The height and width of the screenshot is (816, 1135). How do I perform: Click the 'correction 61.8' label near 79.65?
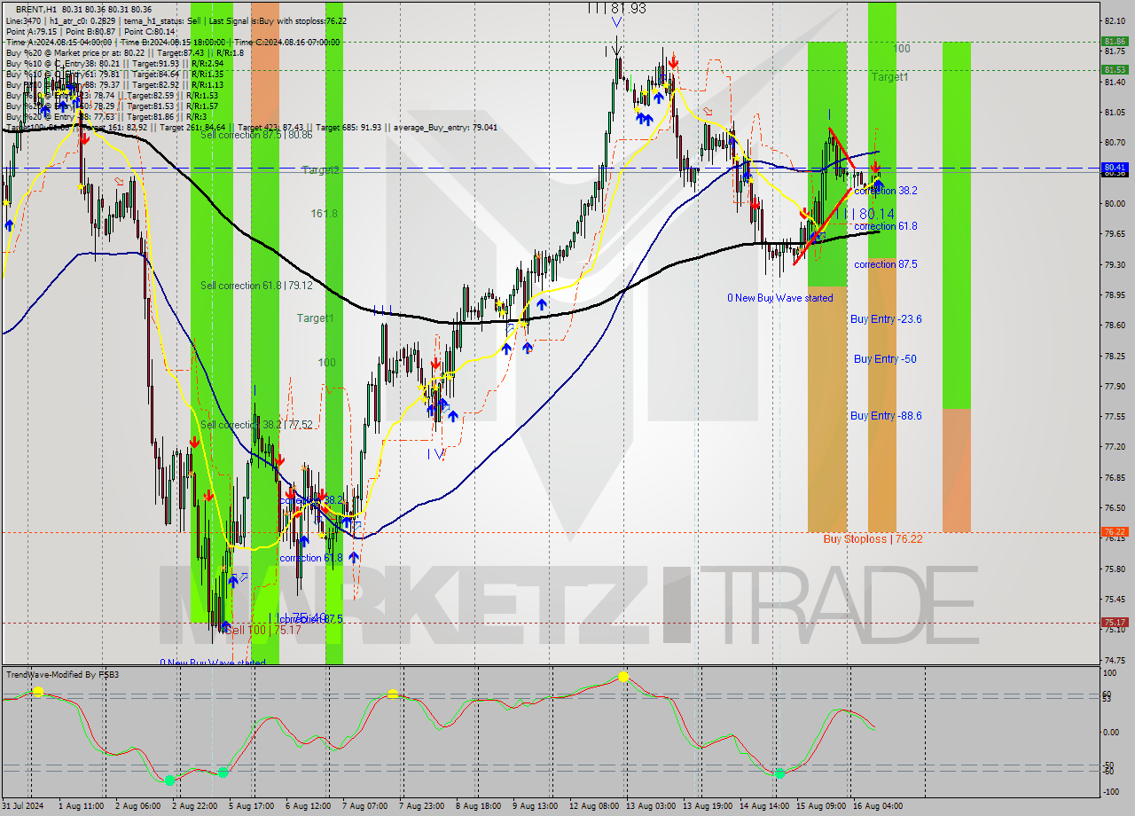pos(886,226)
